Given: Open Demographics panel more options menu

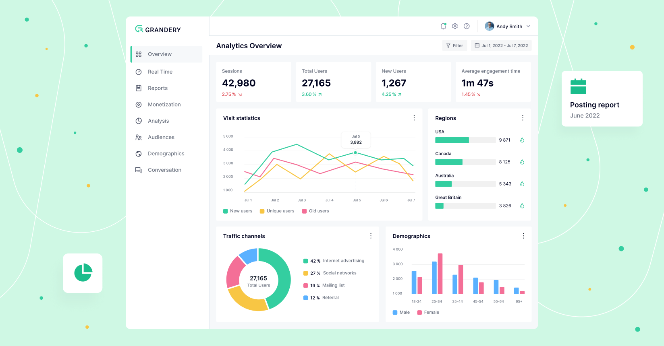Looking at the screenshot, I should point(523,236).
